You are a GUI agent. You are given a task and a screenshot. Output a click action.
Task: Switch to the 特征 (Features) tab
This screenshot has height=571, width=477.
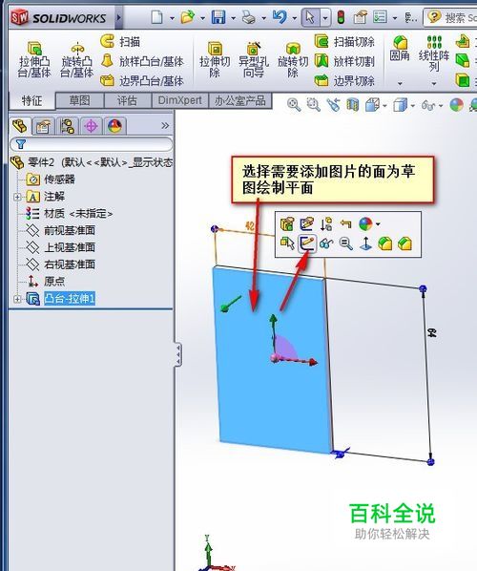(31, 100)
